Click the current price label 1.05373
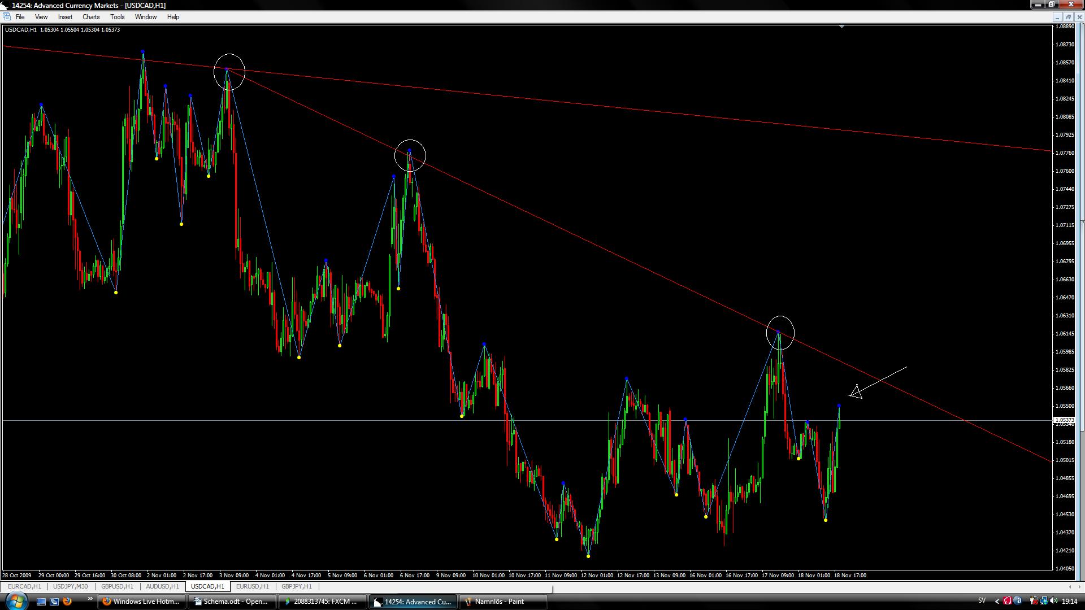The width and height of the screenshot is (1085, 610). click(x=1065, y=420)
